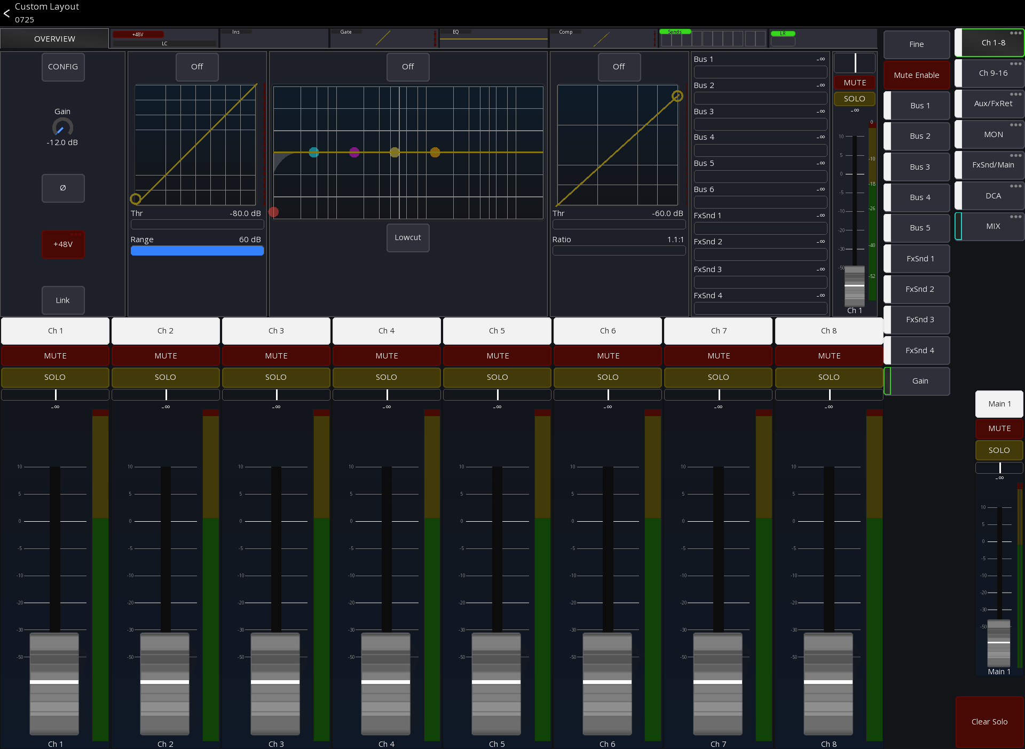Select the cyan EQ band point

[x=314, y=153]
